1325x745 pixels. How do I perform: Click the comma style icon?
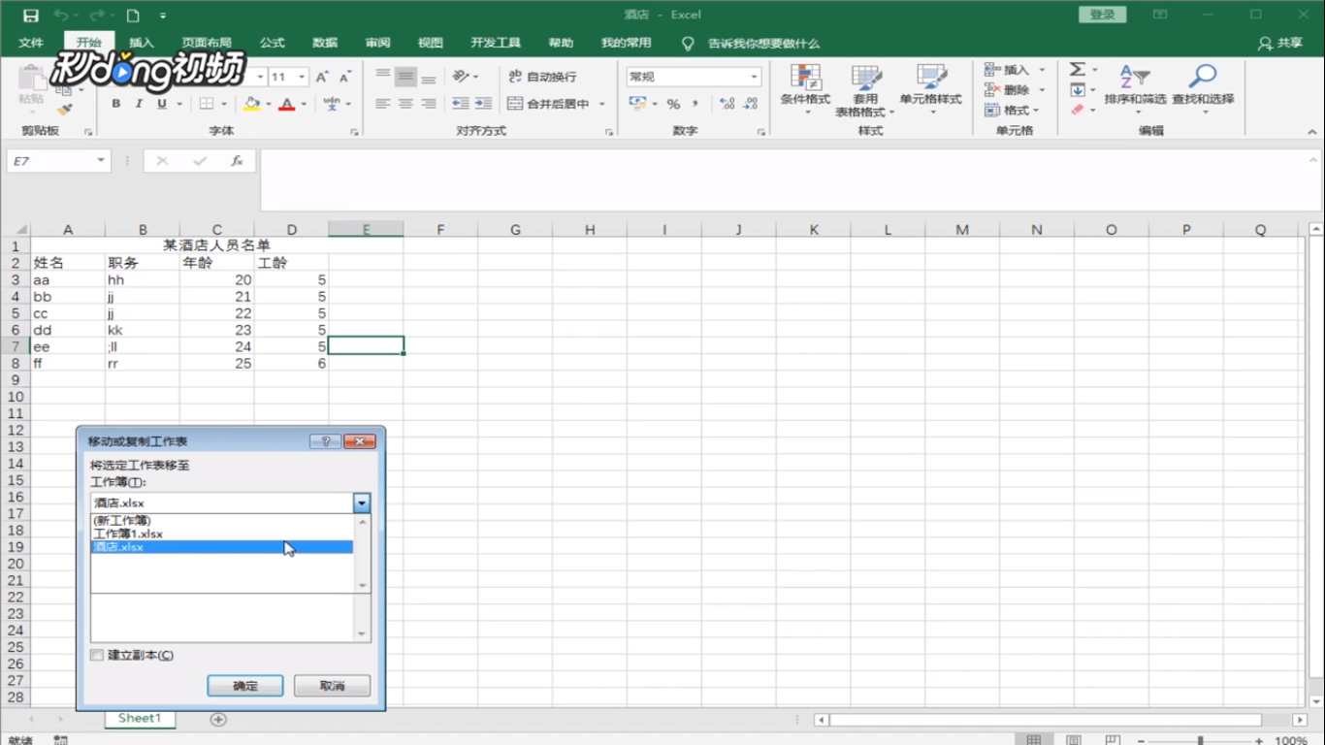coord(696,104)
